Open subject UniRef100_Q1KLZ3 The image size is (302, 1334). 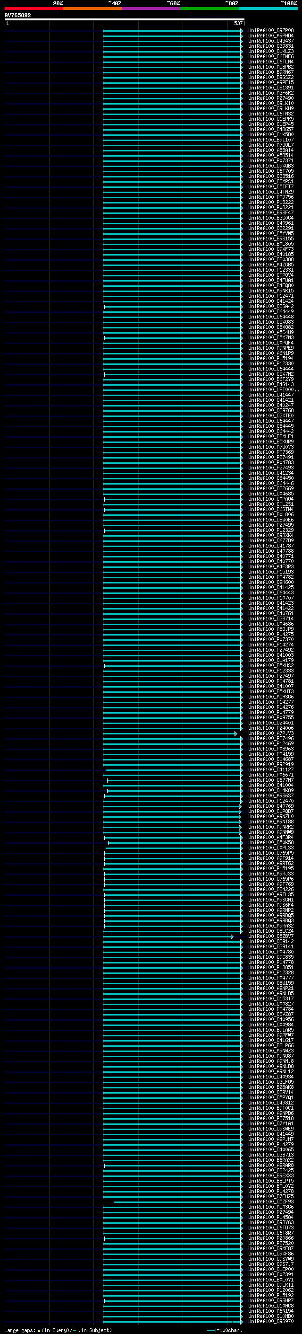[x=270, y=51]
